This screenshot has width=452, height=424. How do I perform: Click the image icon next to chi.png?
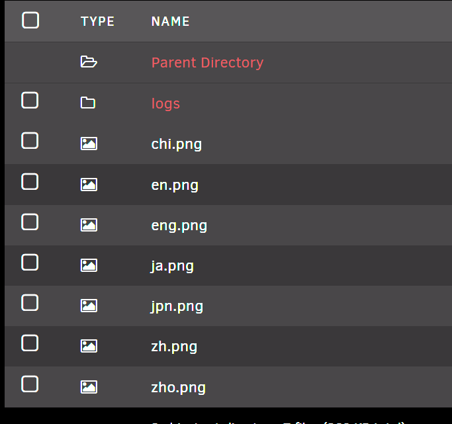click(x=89, y=144)
